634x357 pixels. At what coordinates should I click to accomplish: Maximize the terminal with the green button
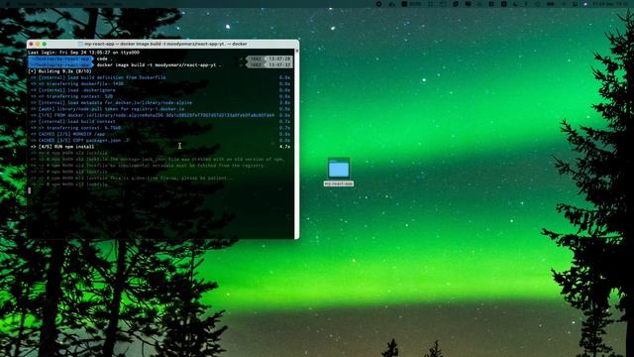45,44
